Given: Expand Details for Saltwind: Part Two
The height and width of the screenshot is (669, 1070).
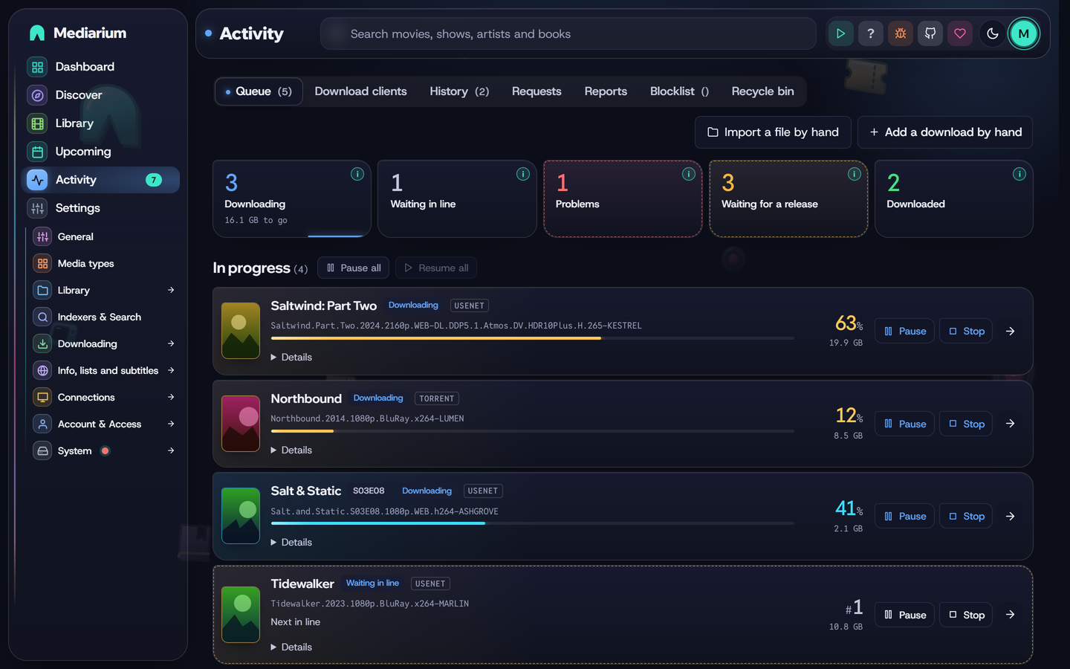Looking at the screenshot, I should [x=291, y=358].
